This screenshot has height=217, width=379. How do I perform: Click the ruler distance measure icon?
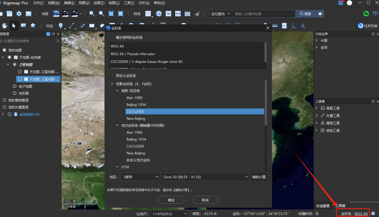coord(275,26)
